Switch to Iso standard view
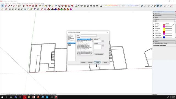The image size is (176, 99). 82,6
